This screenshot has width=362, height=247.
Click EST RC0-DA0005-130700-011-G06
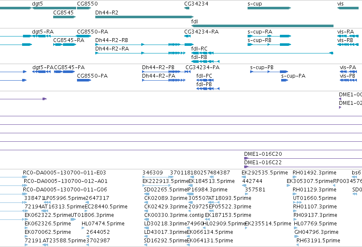click(x=65, y=190)
